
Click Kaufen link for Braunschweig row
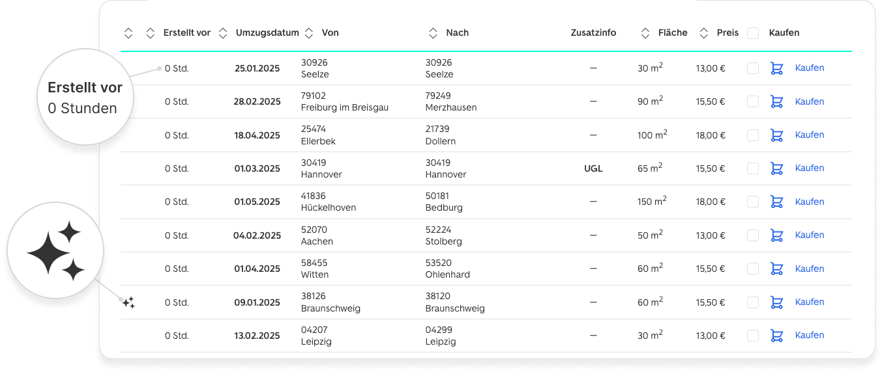[x=809, y=302]
